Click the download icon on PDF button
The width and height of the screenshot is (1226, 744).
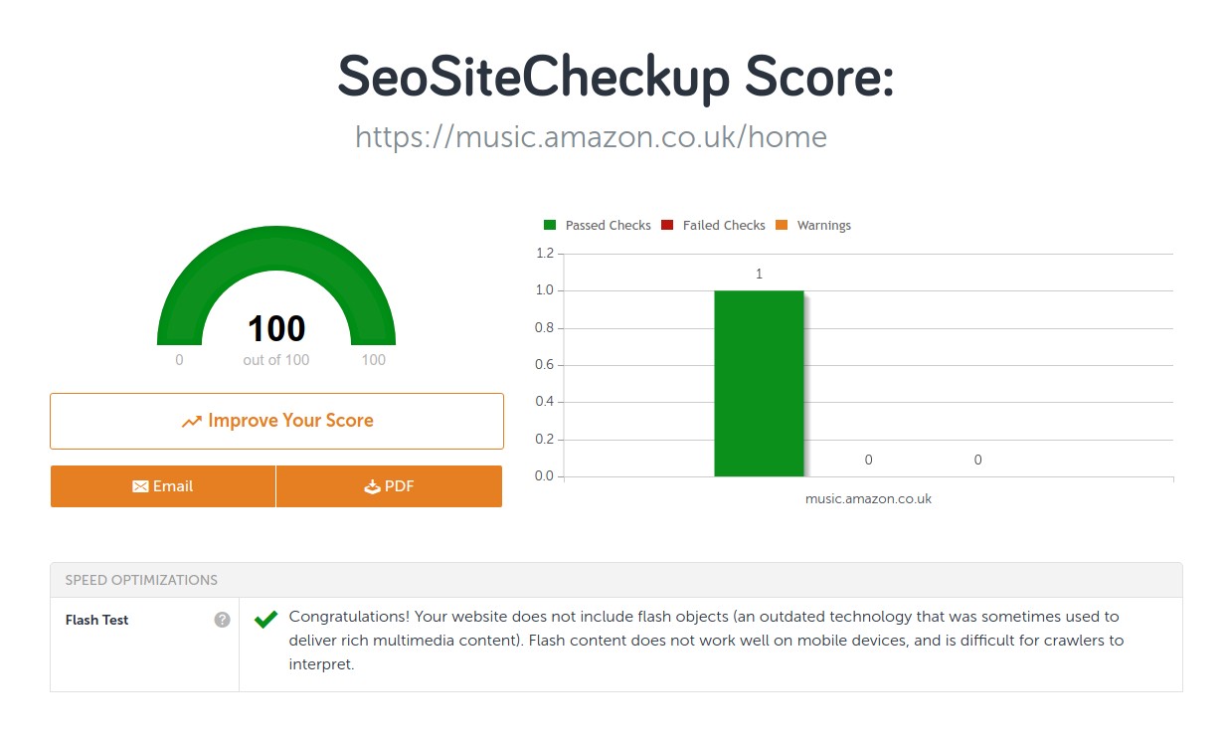click(373, 486)
